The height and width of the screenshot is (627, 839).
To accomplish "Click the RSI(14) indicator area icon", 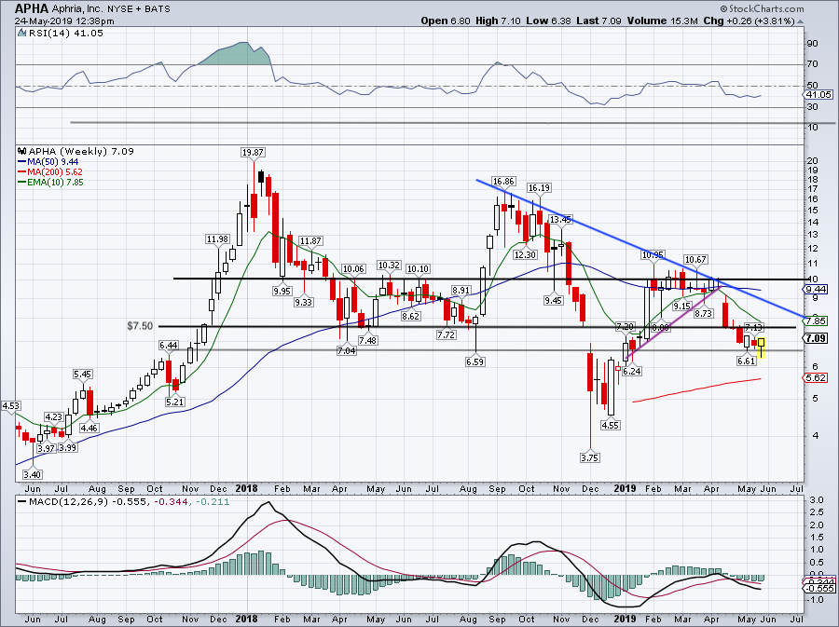I will click(22, 33).
